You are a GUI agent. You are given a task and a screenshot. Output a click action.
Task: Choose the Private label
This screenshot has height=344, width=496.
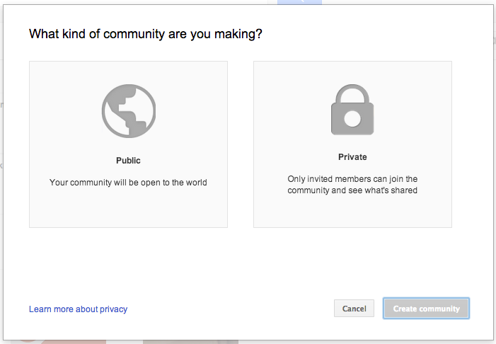point(352,157)
